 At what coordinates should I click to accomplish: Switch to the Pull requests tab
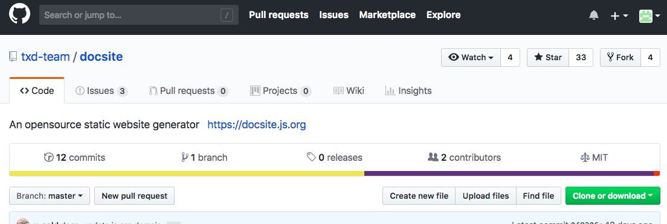(x=189, y=91)
